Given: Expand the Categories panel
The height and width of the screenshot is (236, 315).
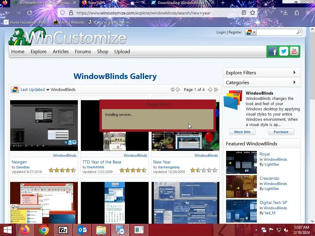Looking at the screenshot, I should point(261,82).
